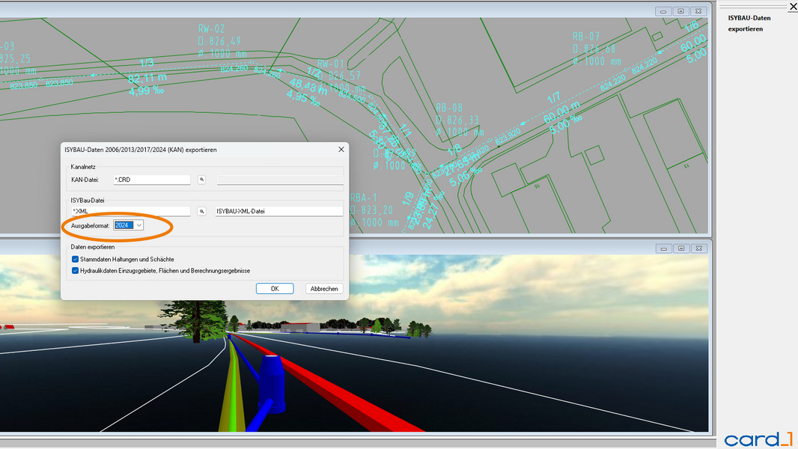798x449 pixels.
Task: Minimize the 3D view window
Action: pos(663,248)
